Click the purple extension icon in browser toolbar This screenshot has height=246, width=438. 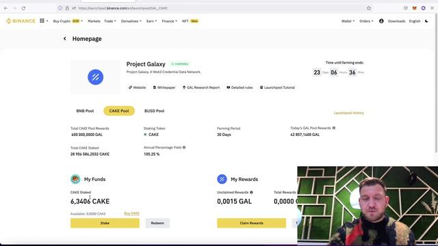424,8
